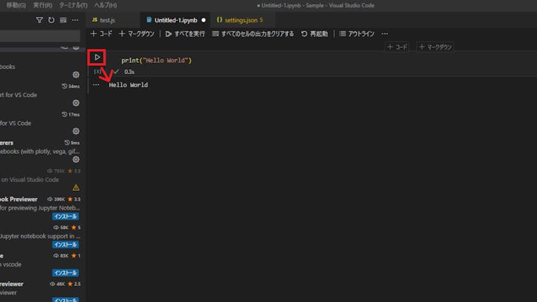Restart the notebook kernel
Viewport: 537px width, 302px height.
(x=315, y=34)
